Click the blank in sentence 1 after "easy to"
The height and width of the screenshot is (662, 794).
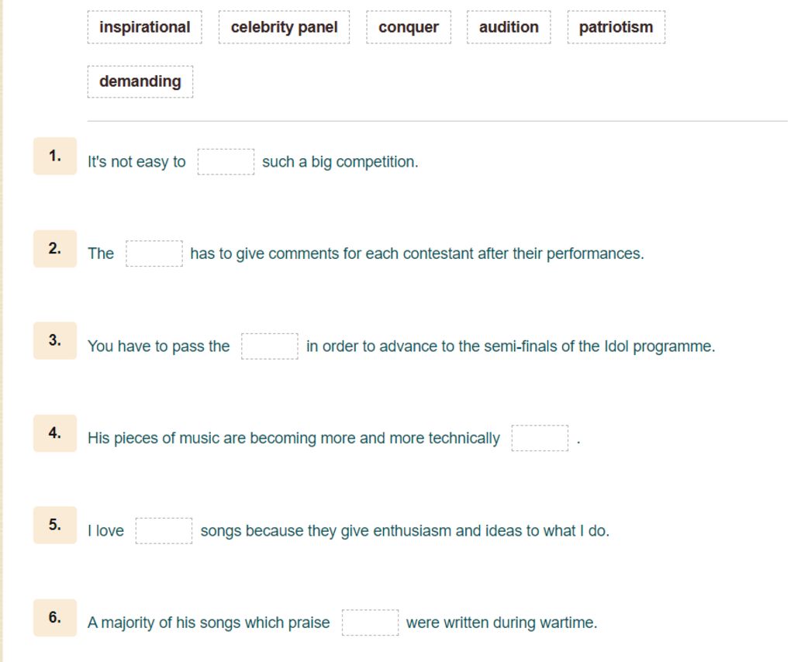pos(226,162)
